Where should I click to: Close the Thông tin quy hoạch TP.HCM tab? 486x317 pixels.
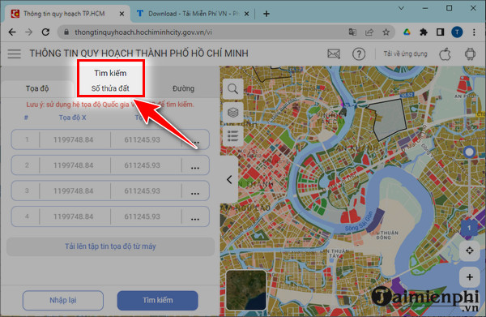[122, 14]
